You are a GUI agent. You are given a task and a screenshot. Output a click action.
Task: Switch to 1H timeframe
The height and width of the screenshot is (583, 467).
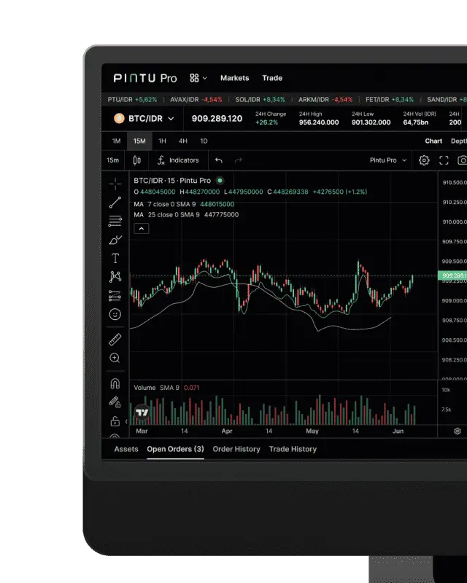click(x=163, y=141)
